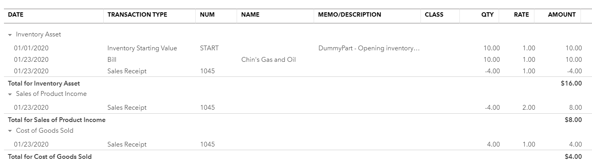592x164 pixels.
Task: Click the $8.00 Sales of Product Income total
Action: tap(575, 120)
